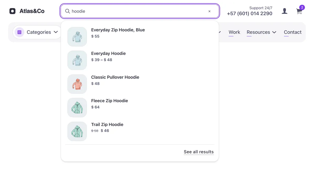Click the $ 39 – $ 48 price range
Viewport: 314px width, 196px height.
tap(102, 60)
